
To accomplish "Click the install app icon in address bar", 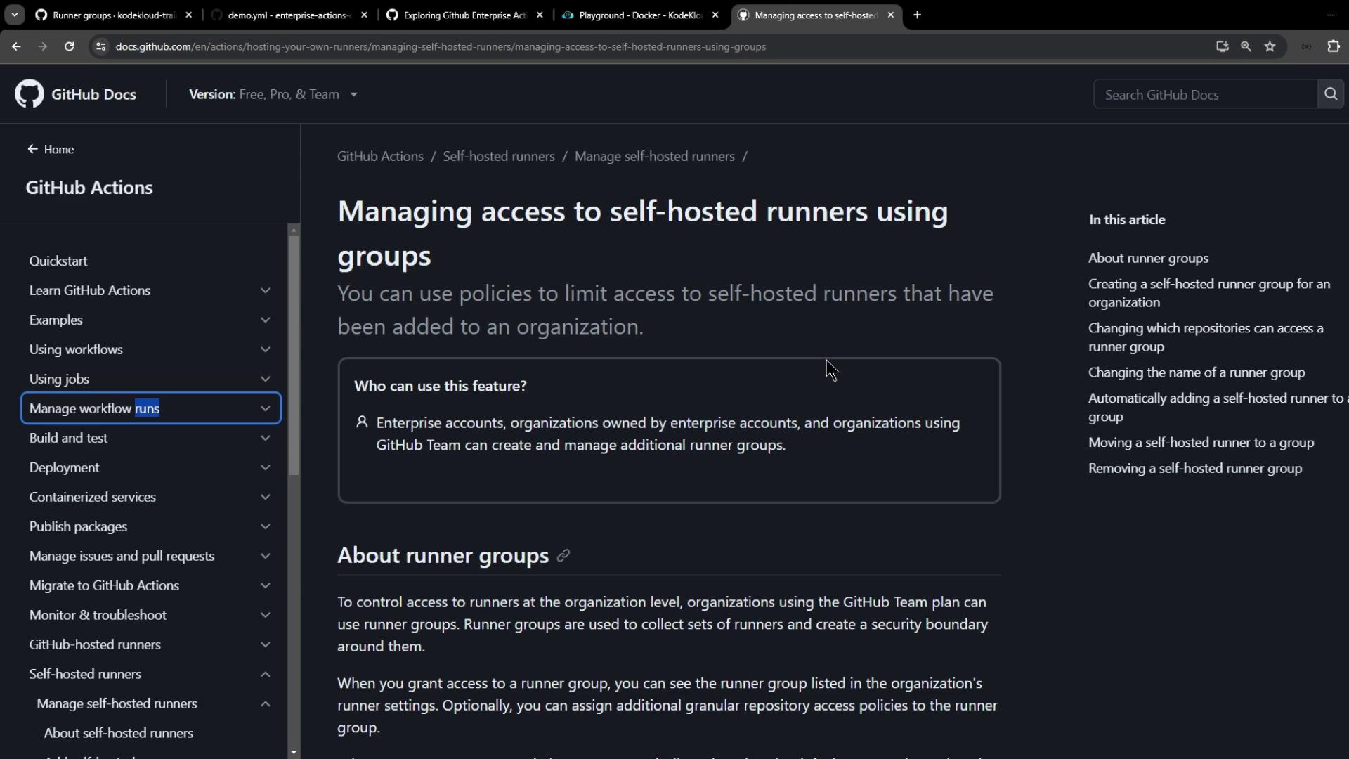I will pyautogui.click(x=1222, y=46).
